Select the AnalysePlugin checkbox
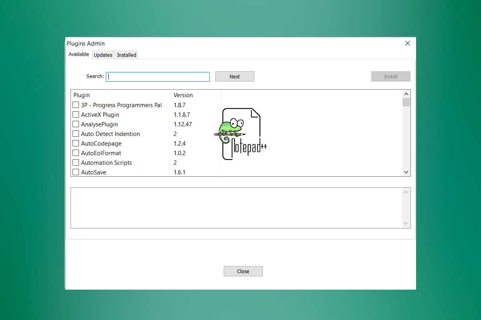This screenshot has height=320, width=481. point(76,124)
